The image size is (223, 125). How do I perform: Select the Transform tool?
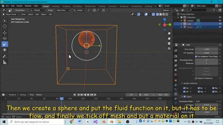click(x=5, y=50)
